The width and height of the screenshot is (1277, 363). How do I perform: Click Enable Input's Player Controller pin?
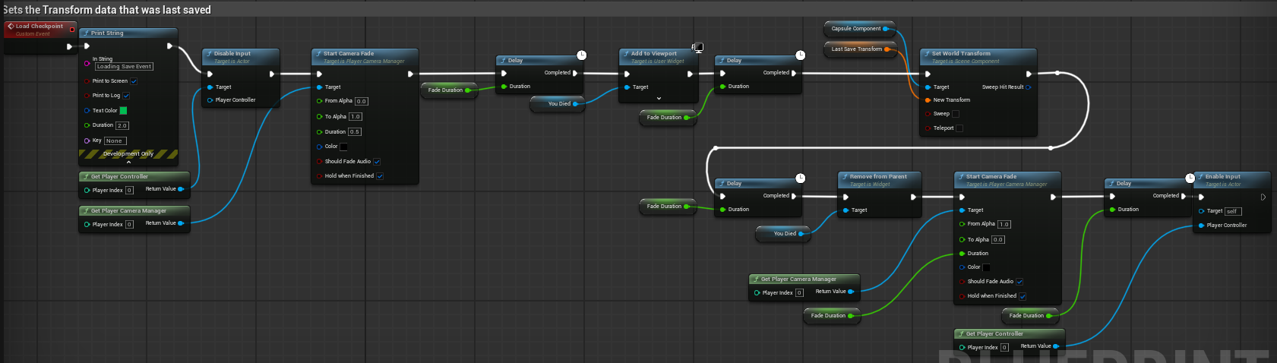pos(1201,226)
